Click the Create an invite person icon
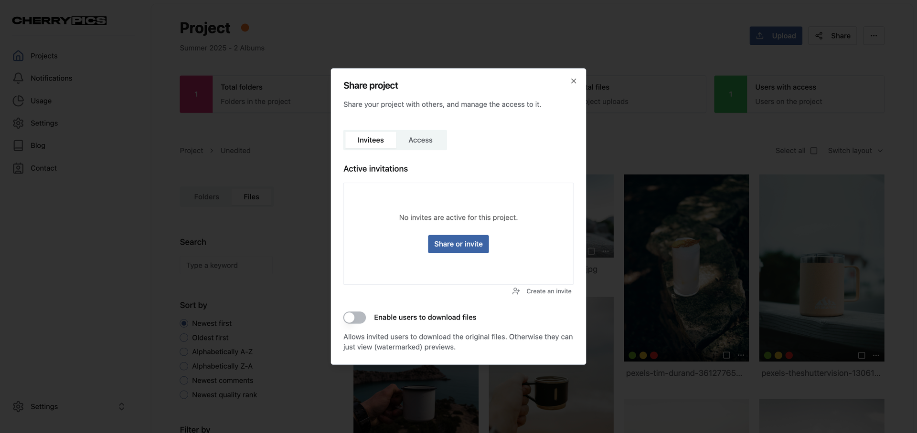The width and height of the screenshot is (917, 433). [516, 291]
